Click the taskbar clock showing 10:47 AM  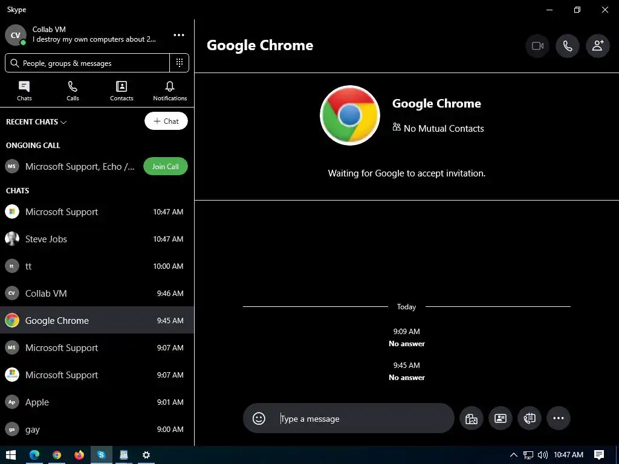pyautogui.click(x=568, y=455)
